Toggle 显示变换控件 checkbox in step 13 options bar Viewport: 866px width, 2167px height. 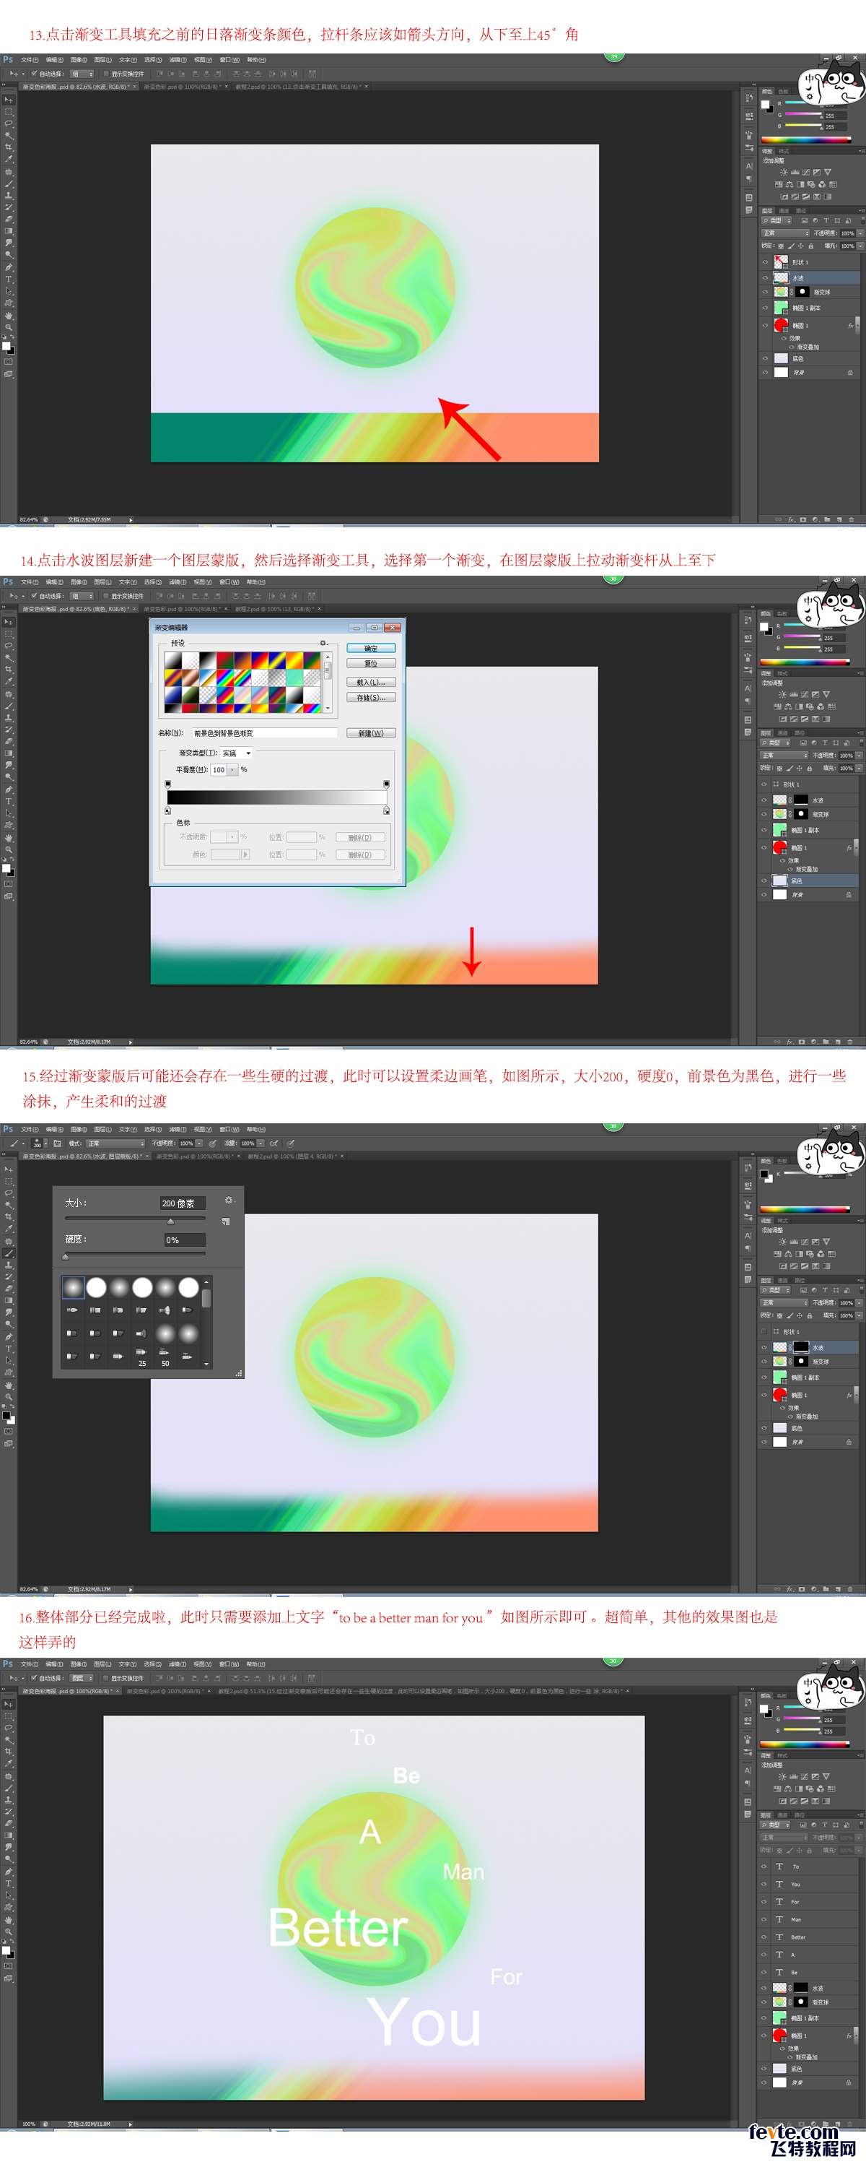point(105,74)
